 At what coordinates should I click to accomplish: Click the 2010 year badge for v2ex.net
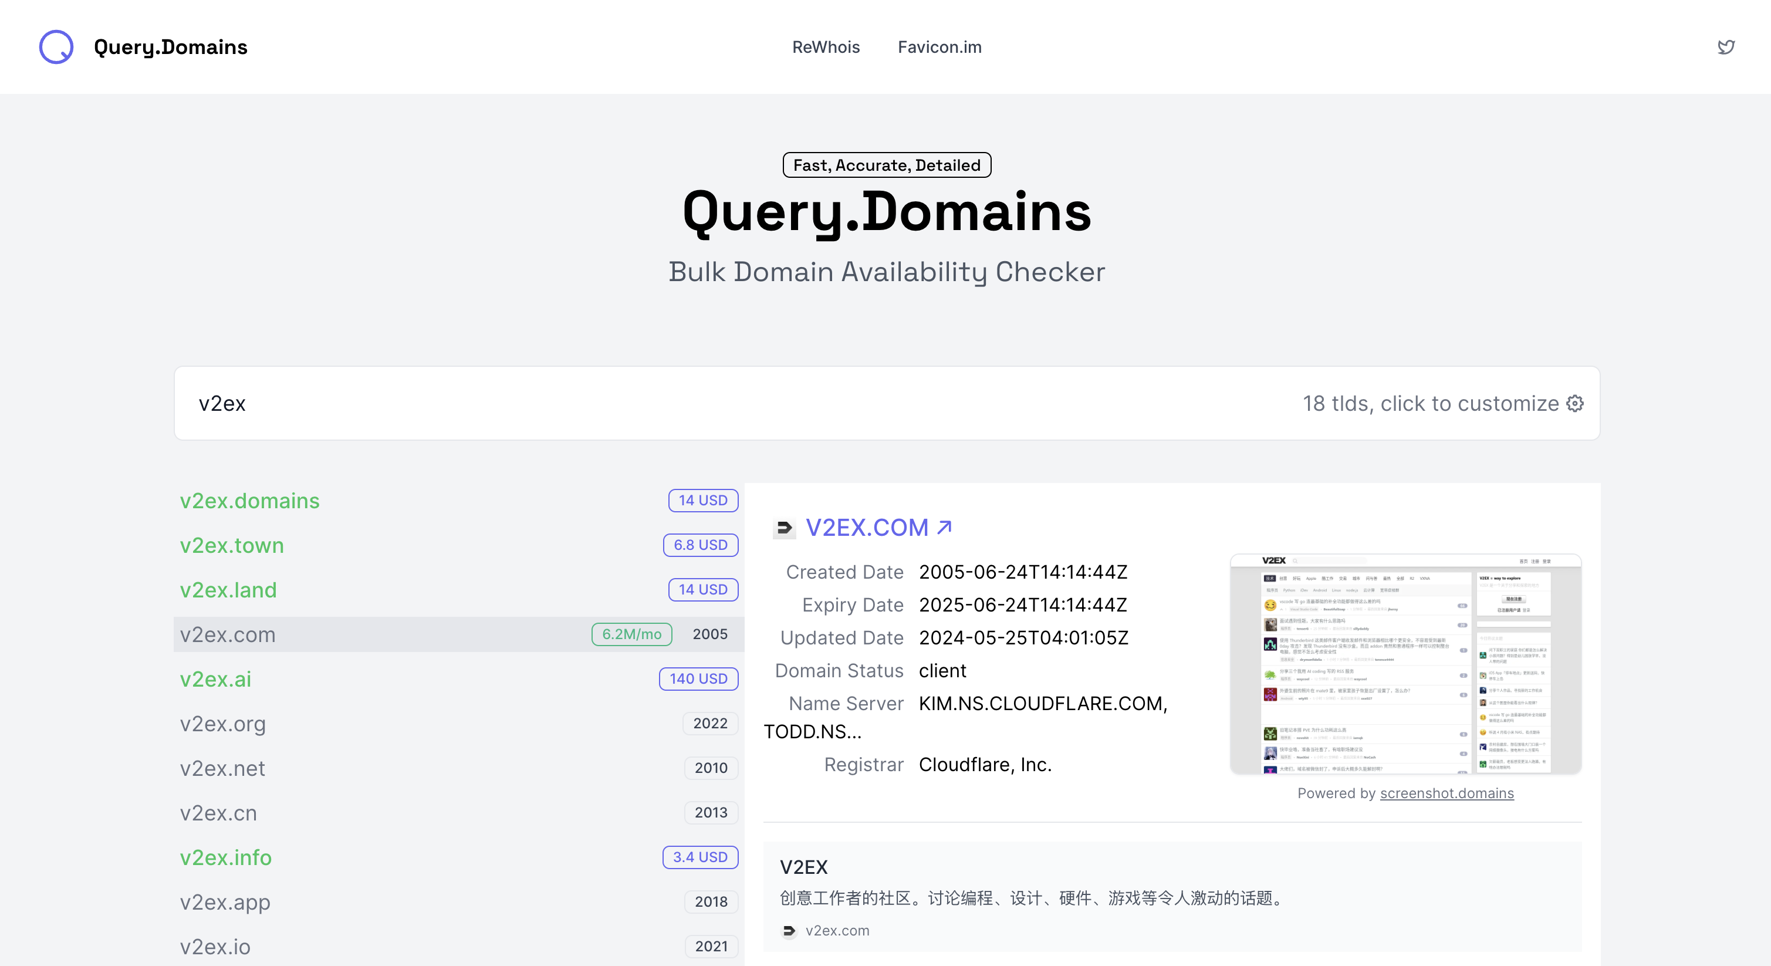point(711,769)
